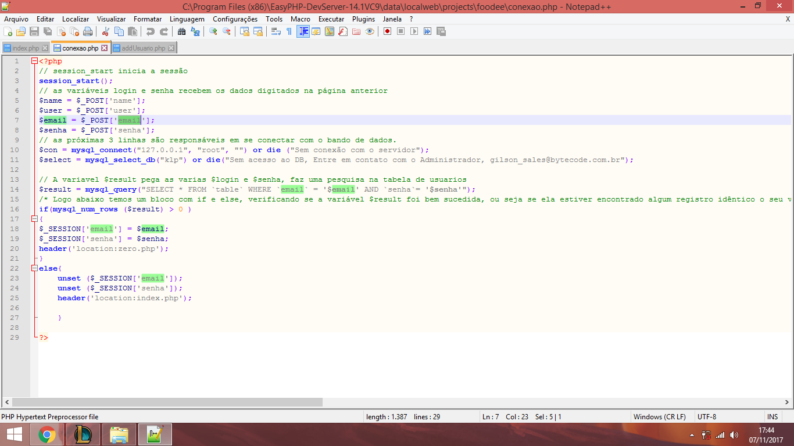This screenshot has width=794, height=446.
Task: Open the Formatar menu
Action: tap(148, 19)
